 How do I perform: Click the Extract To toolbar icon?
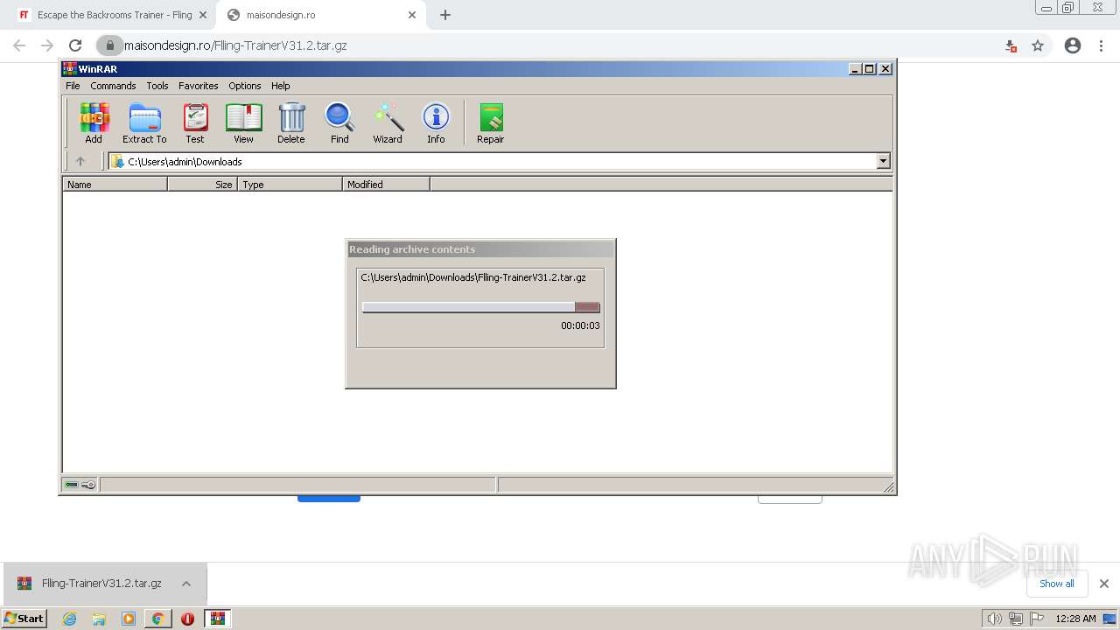(x=144, y=123)
